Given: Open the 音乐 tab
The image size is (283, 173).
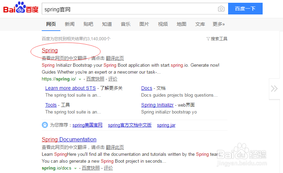Looking at the screenshot, I should pyautogui.click(x=126, y=24).
